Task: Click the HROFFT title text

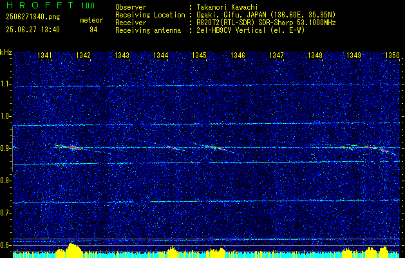Action: click(40, 5)
